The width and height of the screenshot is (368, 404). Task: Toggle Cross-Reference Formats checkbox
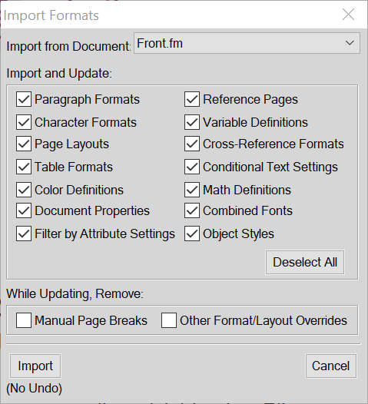point(192,144)
